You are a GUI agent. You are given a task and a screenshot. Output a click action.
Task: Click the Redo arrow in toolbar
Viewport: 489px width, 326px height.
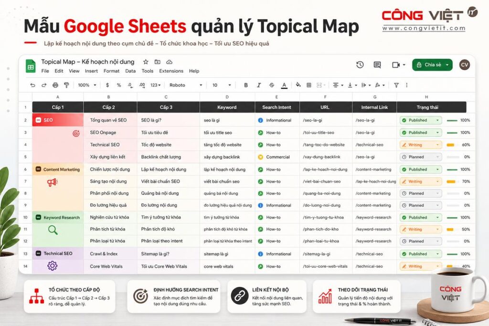44,85
